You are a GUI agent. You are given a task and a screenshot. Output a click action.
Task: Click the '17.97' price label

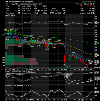37,40
